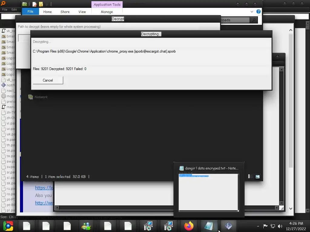Click the decrypting file path text
The image size is (310, 232).
[x=104, y=51]
